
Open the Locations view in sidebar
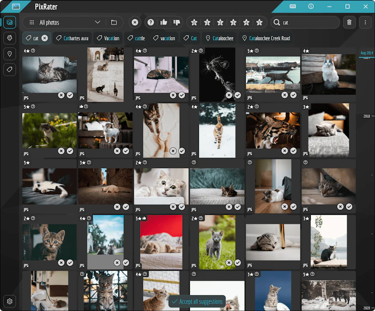click(x=9, y=54)
